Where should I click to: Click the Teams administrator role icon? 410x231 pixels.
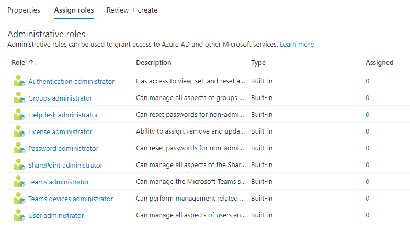point(19,182)
